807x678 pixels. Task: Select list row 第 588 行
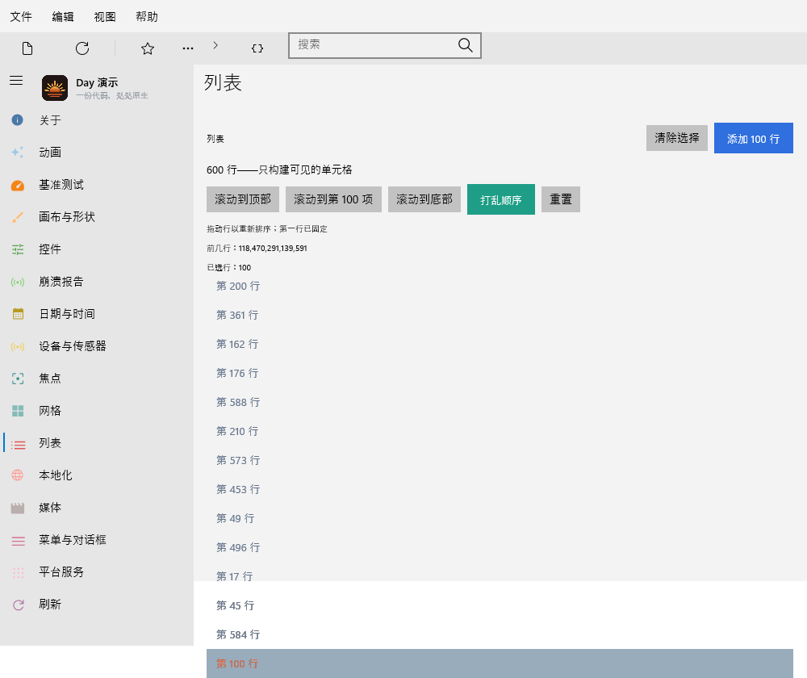tap(500, 403)
